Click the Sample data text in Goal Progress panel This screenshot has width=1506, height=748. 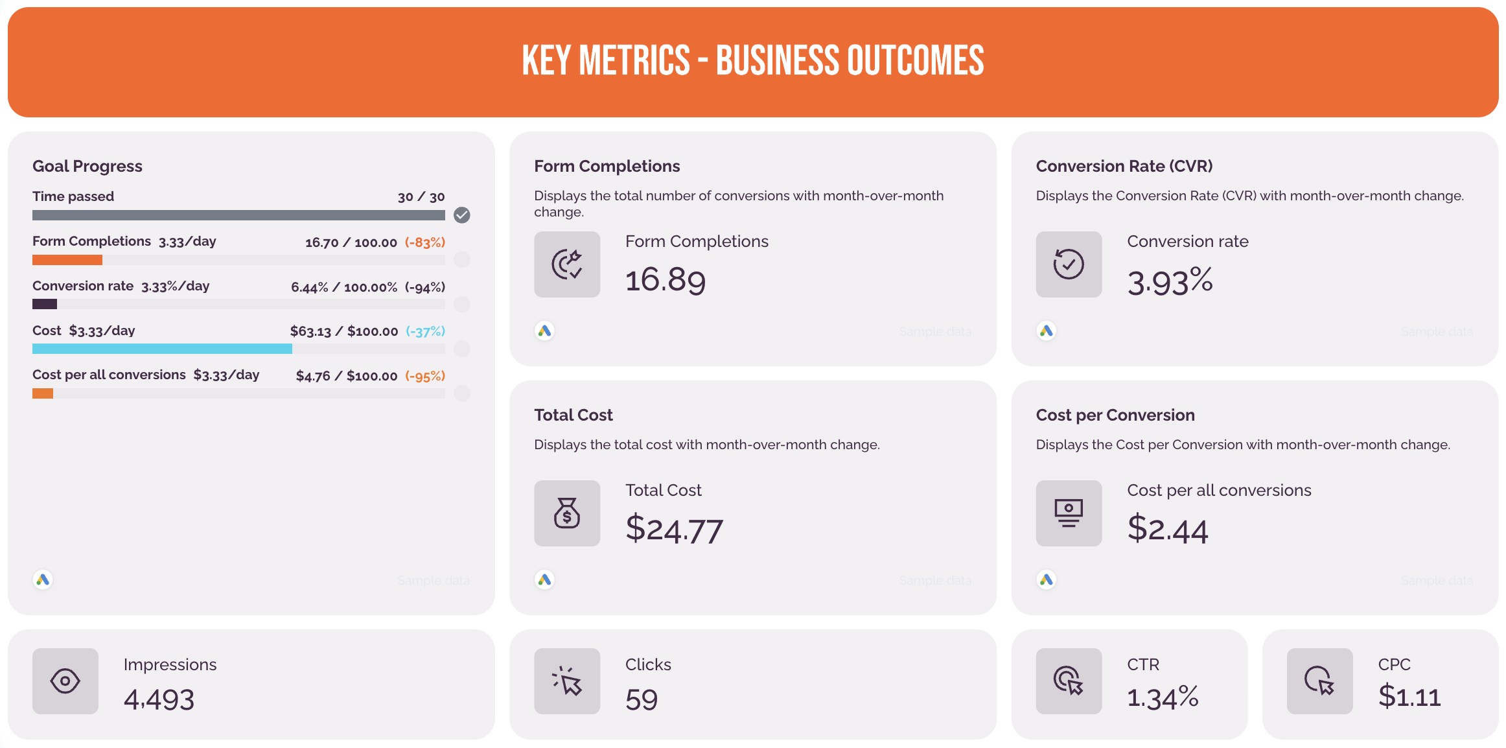(x=434, y=580)
